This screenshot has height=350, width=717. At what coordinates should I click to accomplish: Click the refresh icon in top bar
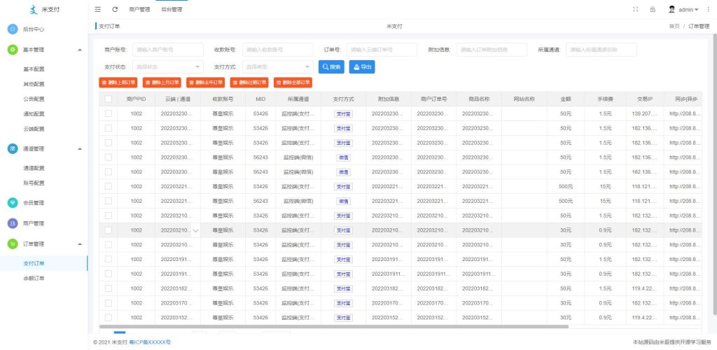pos(115,10)
